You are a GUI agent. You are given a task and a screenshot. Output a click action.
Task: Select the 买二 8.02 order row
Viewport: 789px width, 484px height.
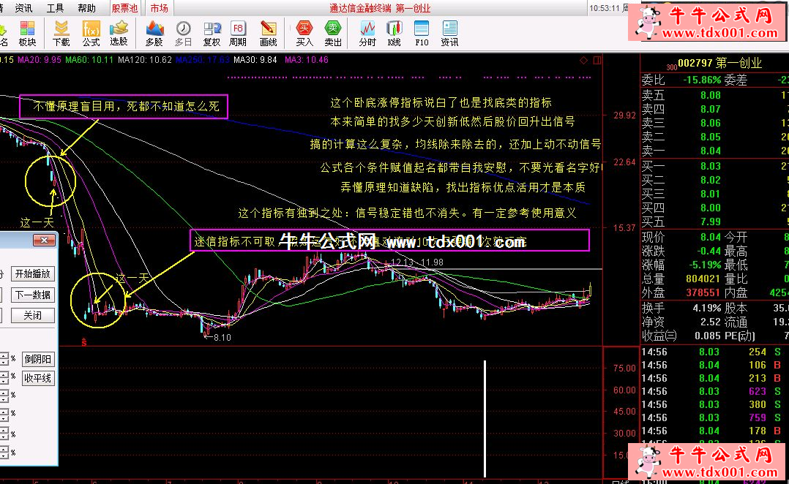tap(714, 180)
